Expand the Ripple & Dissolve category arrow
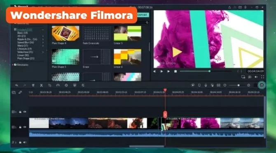Image resolution: width=276 pixels, height=153 pixels. pyautogui.click(x=43, y=39)
